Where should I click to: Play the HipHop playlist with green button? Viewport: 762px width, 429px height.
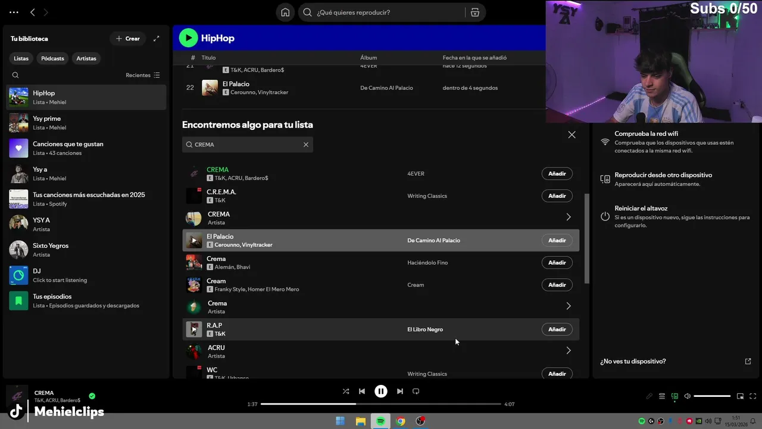(189, 38)
